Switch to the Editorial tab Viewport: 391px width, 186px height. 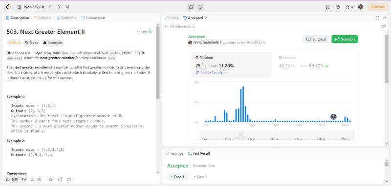click(x=43, y=18)
